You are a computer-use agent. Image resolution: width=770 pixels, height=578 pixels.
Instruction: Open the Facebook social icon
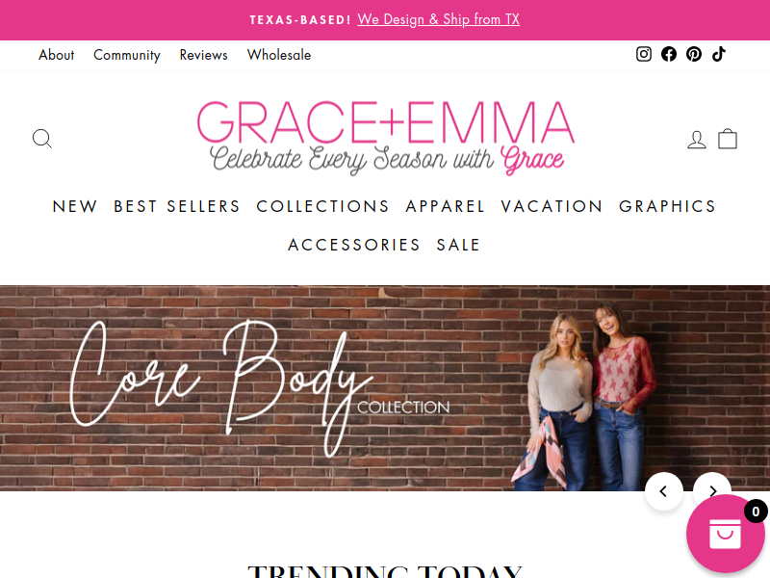click(x=669, y=54)
